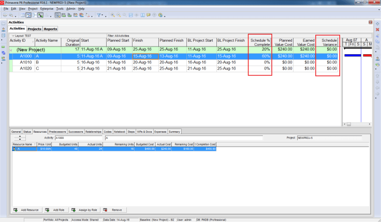
Task: Open Print Preview from the toolbar
Action: (11, 15)
